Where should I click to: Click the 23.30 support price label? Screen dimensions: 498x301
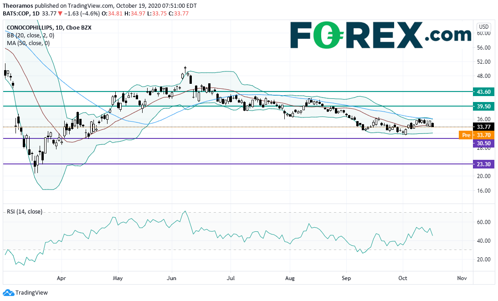[483, 164]
